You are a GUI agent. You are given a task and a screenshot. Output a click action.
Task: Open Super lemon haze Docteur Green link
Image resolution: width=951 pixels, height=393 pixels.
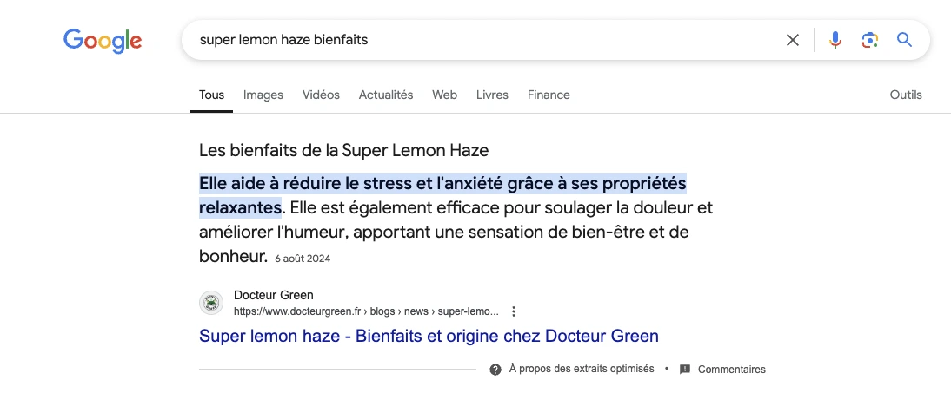click(429, 336)
